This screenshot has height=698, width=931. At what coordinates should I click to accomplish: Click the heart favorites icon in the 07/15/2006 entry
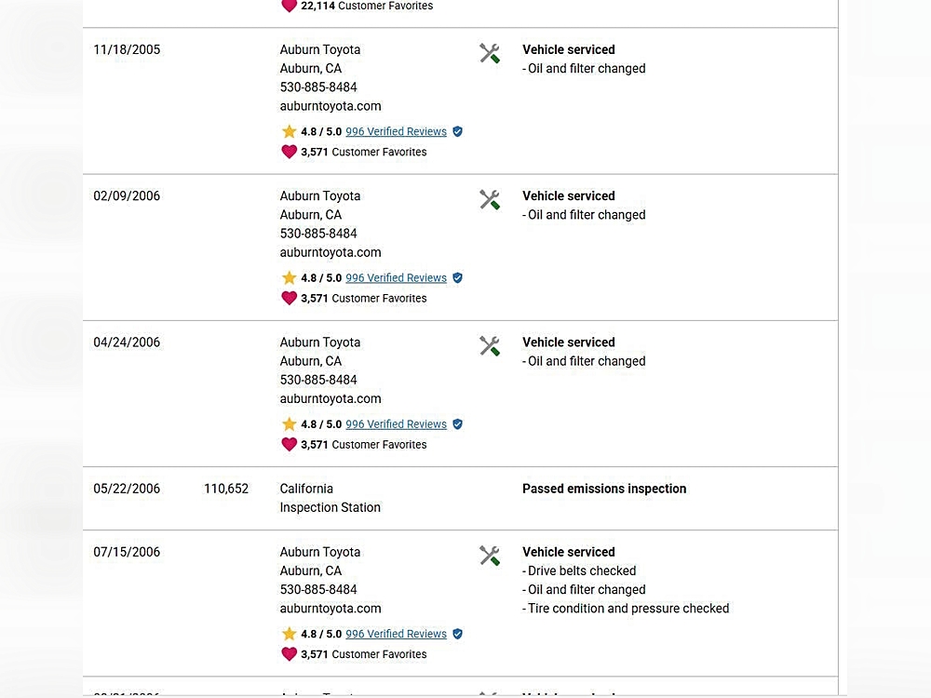click(290, 654)
